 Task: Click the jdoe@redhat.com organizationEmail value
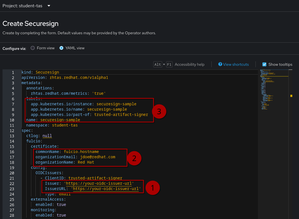97,157
